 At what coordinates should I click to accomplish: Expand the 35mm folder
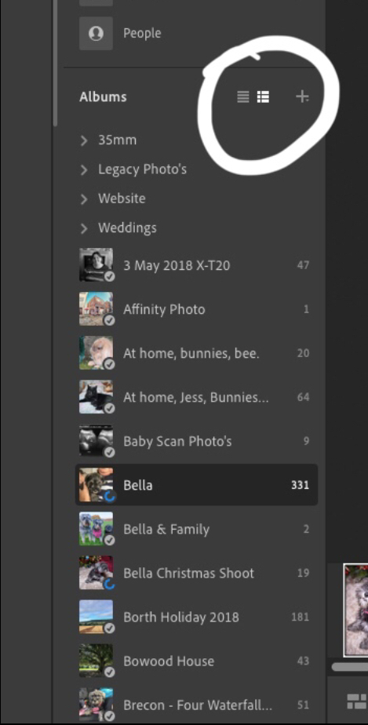click(x=84, y=140)
